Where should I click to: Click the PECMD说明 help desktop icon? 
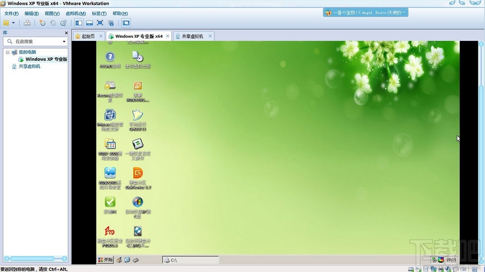[110, 60]
